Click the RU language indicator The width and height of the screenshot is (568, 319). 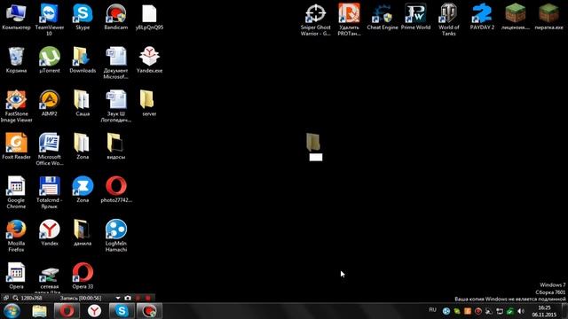432,310
